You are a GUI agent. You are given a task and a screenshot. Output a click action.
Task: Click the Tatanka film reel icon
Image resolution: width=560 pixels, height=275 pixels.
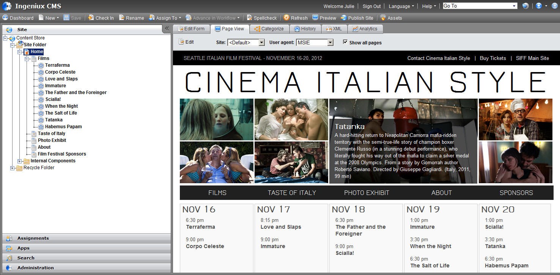click(x=41, y=120)
